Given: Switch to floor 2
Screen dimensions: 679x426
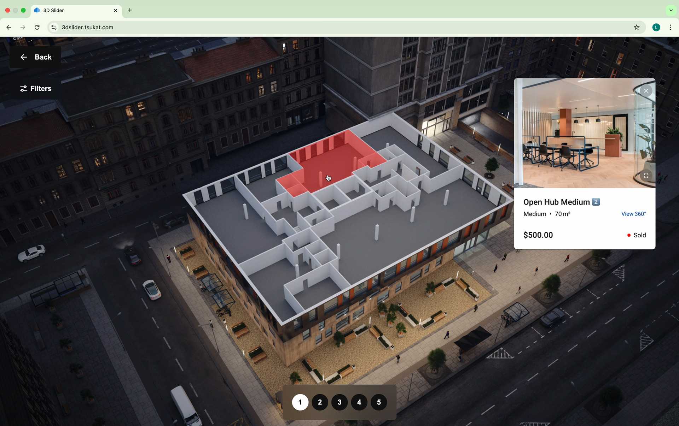Looking at the screenshot, I should click(x=320, y=402).
